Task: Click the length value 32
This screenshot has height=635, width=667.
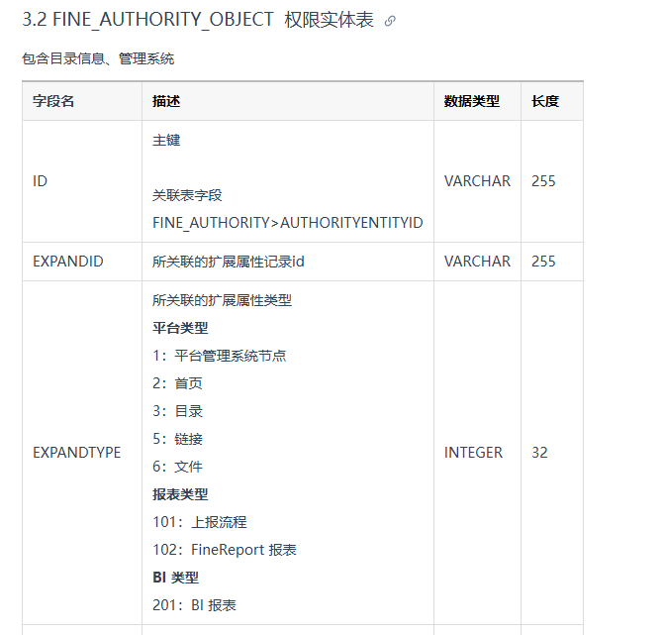Action: click(539, 453)
